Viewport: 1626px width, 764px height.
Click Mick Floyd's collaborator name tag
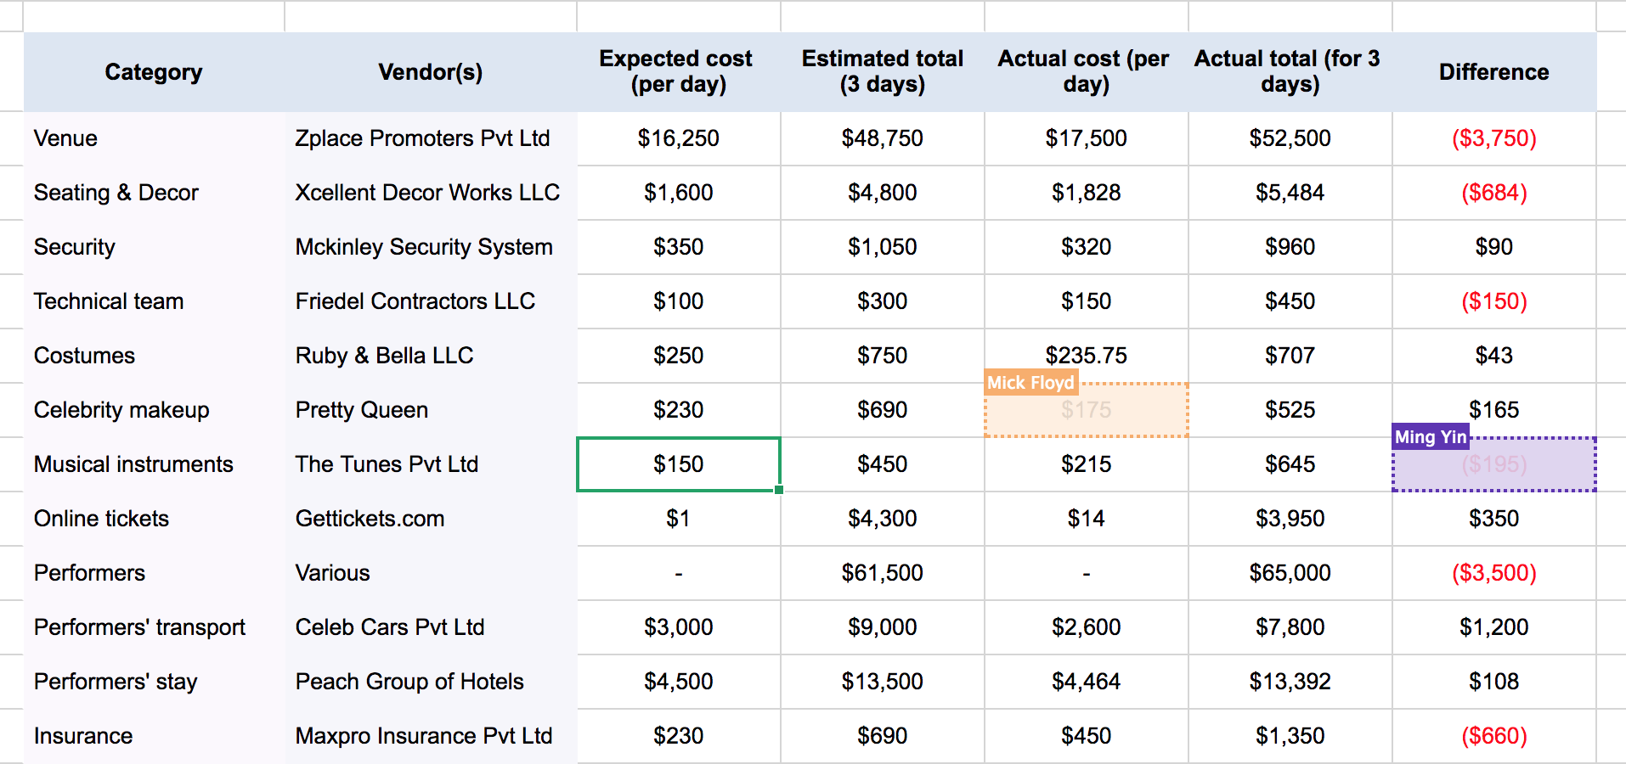(x=1030, y=383)
